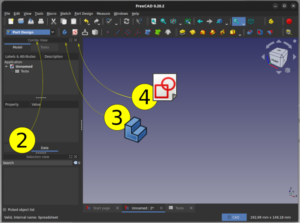Switch to the Tasks tab
The width and height of the screenshot is (300, 223).
pos(45,47)
